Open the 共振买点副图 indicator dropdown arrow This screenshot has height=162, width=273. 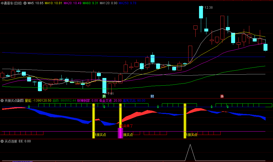click(2, 101)
